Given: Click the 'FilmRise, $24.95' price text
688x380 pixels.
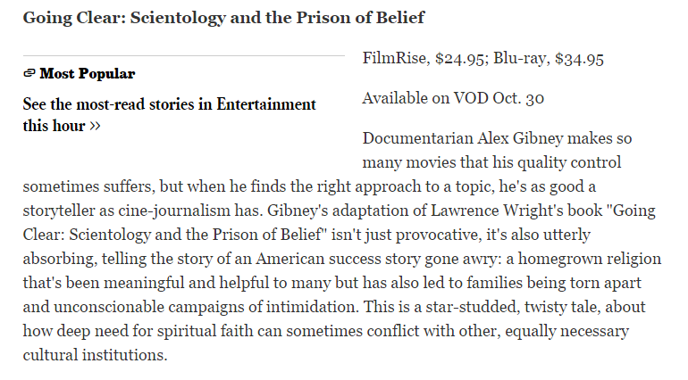Looking at the screenshot, I should coord(424,58).
